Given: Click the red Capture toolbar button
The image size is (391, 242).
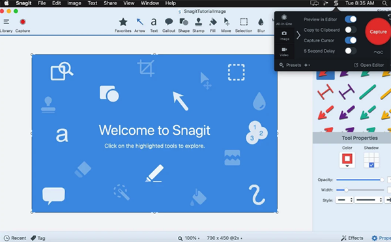Looking at the screenshot, I should tap(23, 25).
